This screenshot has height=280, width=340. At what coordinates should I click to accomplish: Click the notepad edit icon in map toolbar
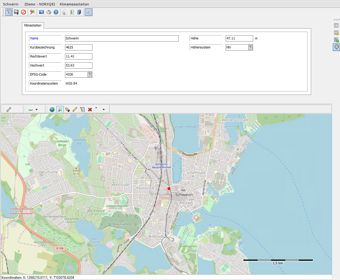82,110
